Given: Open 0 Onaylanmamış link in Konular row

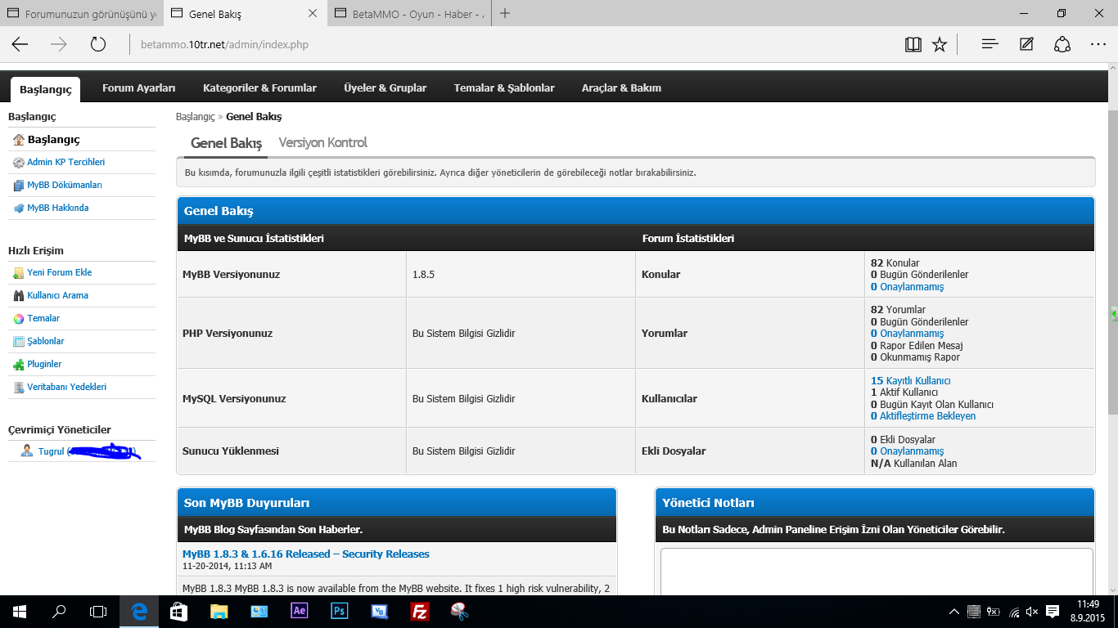Looking at the screenshot, I should coord(907,287).
